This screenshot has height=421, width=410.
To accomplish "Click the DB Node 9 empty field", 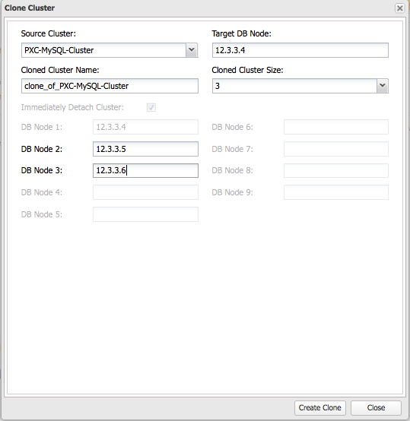I will [x=336, y=192].
